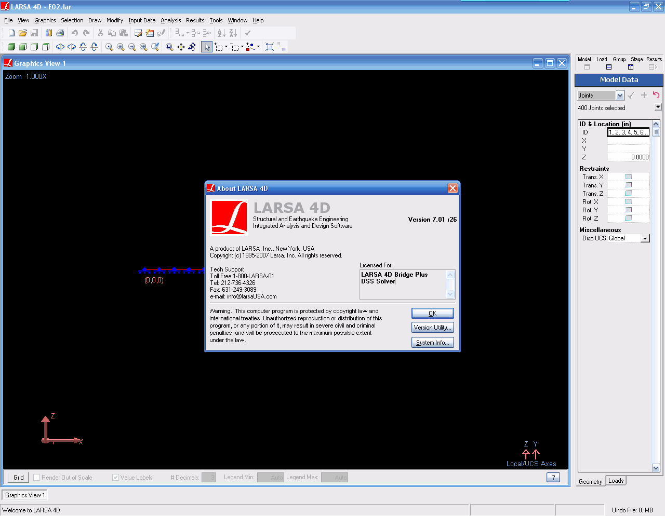Image resolution: width=665 pixels, height=516 pixels.
Task: Activate the zoom window magnifier icon
Action: click(169, 47)
